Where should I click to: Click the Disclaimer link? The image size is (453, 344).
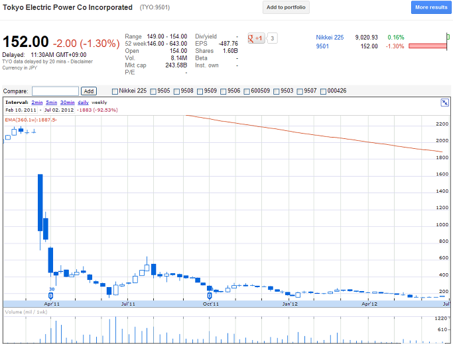point(82,62)
